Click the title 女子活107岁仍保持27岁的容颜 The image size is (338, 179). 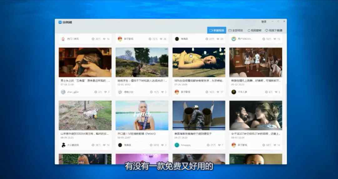point(256,134)
